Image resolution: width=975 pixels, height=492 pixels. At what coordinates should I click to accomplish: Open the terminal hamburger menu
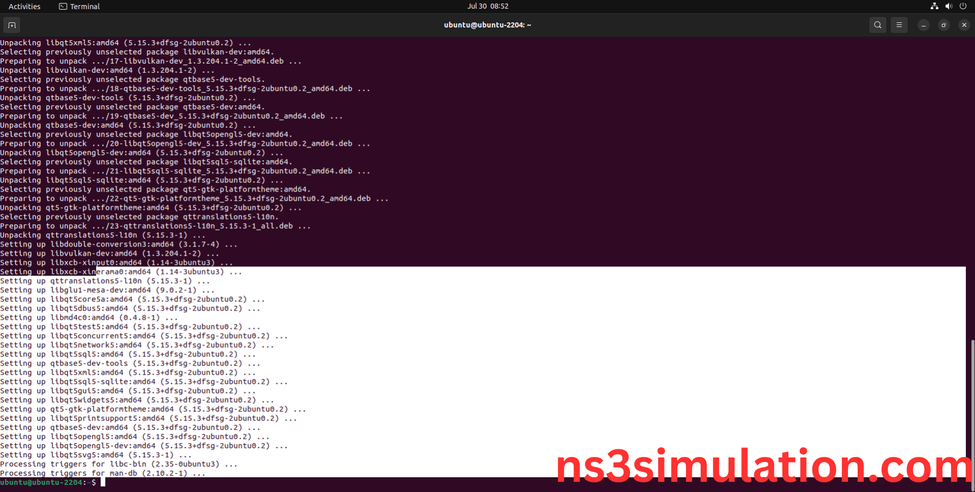899,24
